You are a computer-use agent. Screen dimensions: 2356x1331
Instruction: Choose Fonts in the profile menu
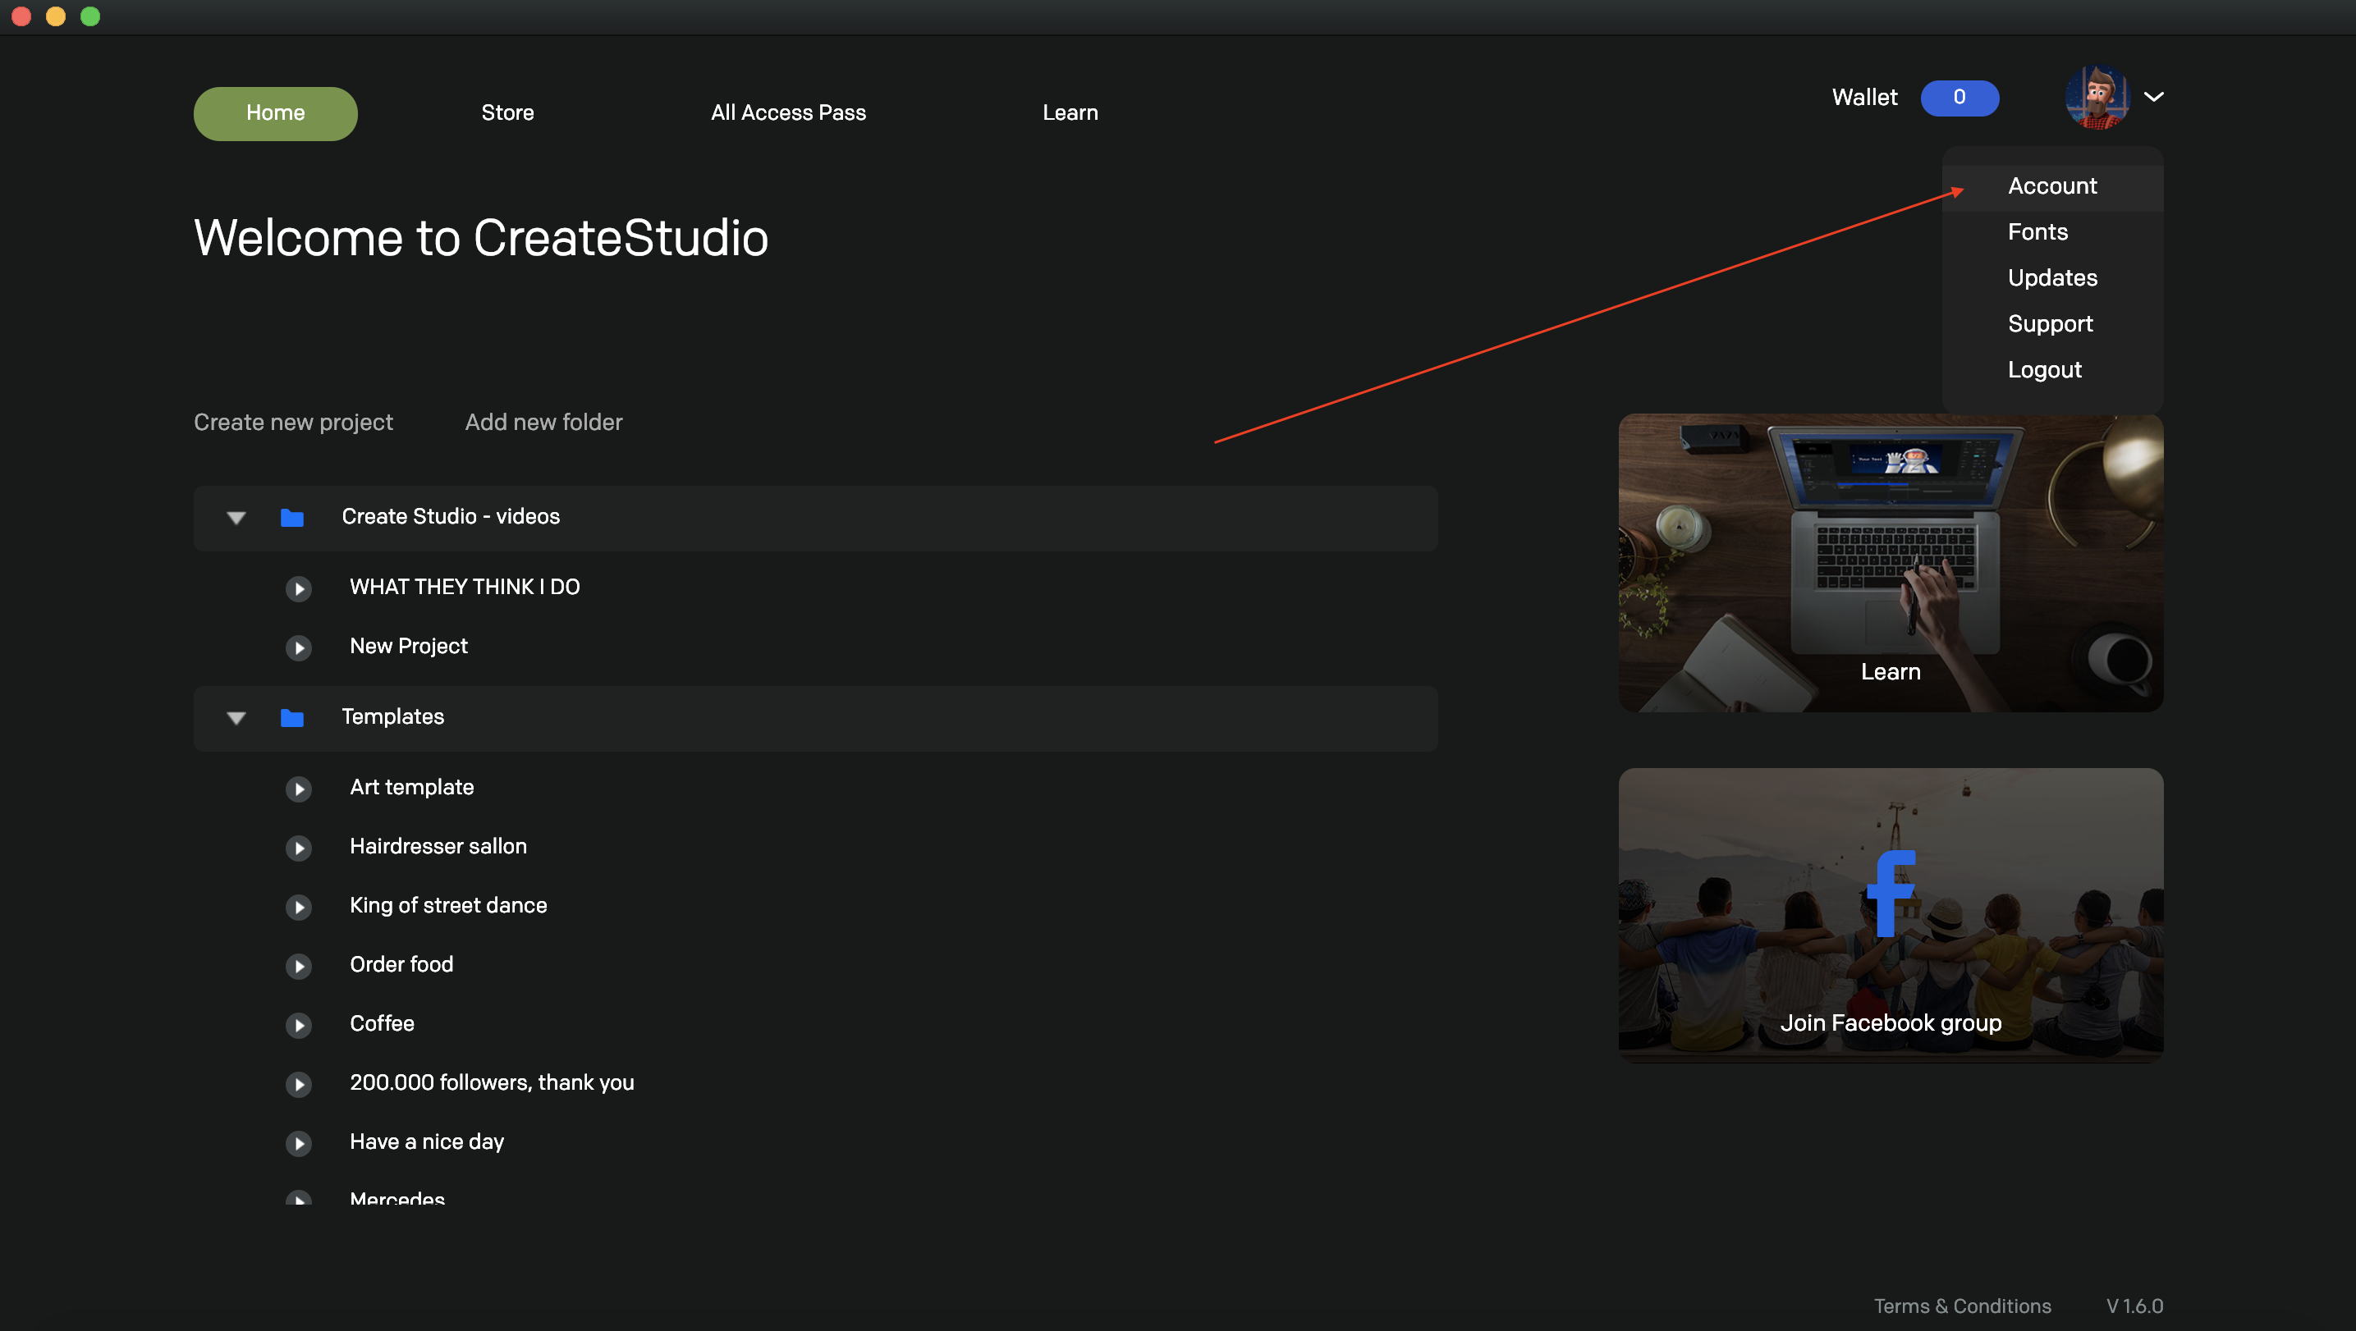tap(2052, 232)
